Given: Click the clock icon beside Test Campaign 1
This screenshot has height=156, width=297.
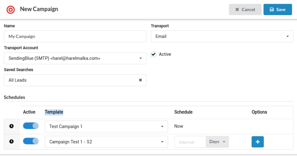Looking at the screenshot, I should tap(12, 126).
